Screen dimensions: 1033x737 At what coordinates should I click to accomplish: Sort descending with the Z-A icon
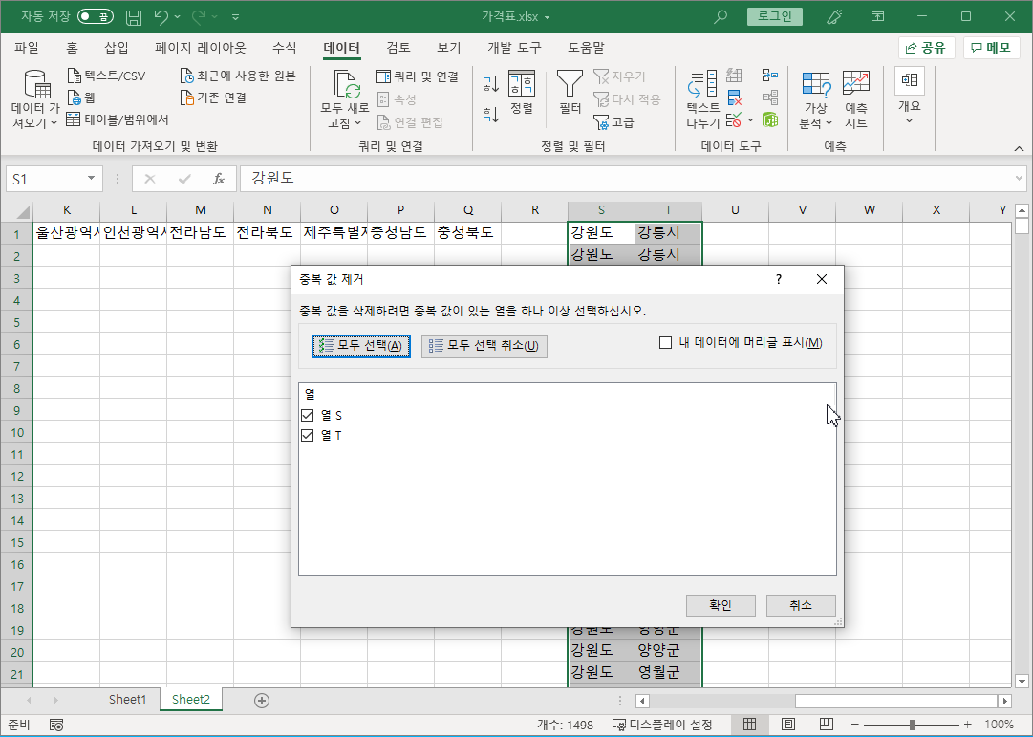tap(491, 115)
